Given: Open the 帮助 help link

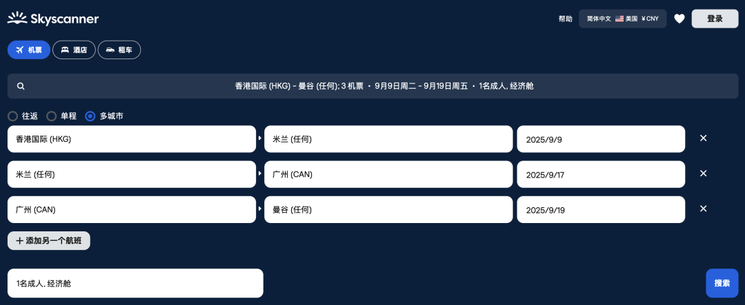Looking at the screenshot, I should (566, 19).
